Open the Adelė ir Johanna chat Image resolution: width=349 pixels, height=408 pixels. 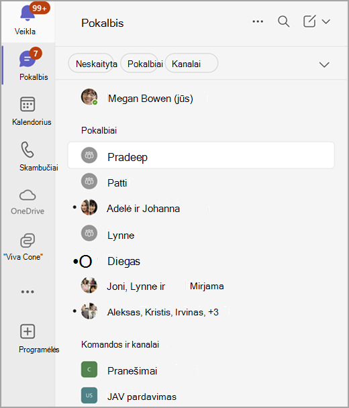tap(201, 209)
